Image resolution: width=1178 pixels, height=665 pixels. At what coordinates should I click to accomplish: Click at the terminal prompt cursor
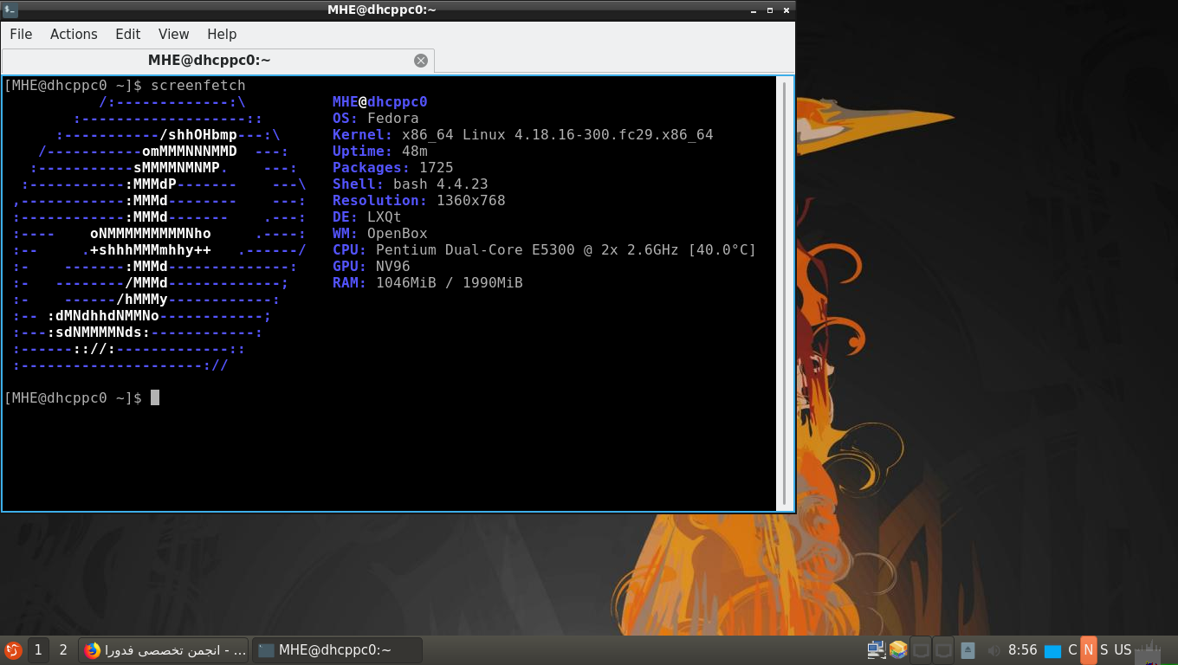(x=155, y=397)
